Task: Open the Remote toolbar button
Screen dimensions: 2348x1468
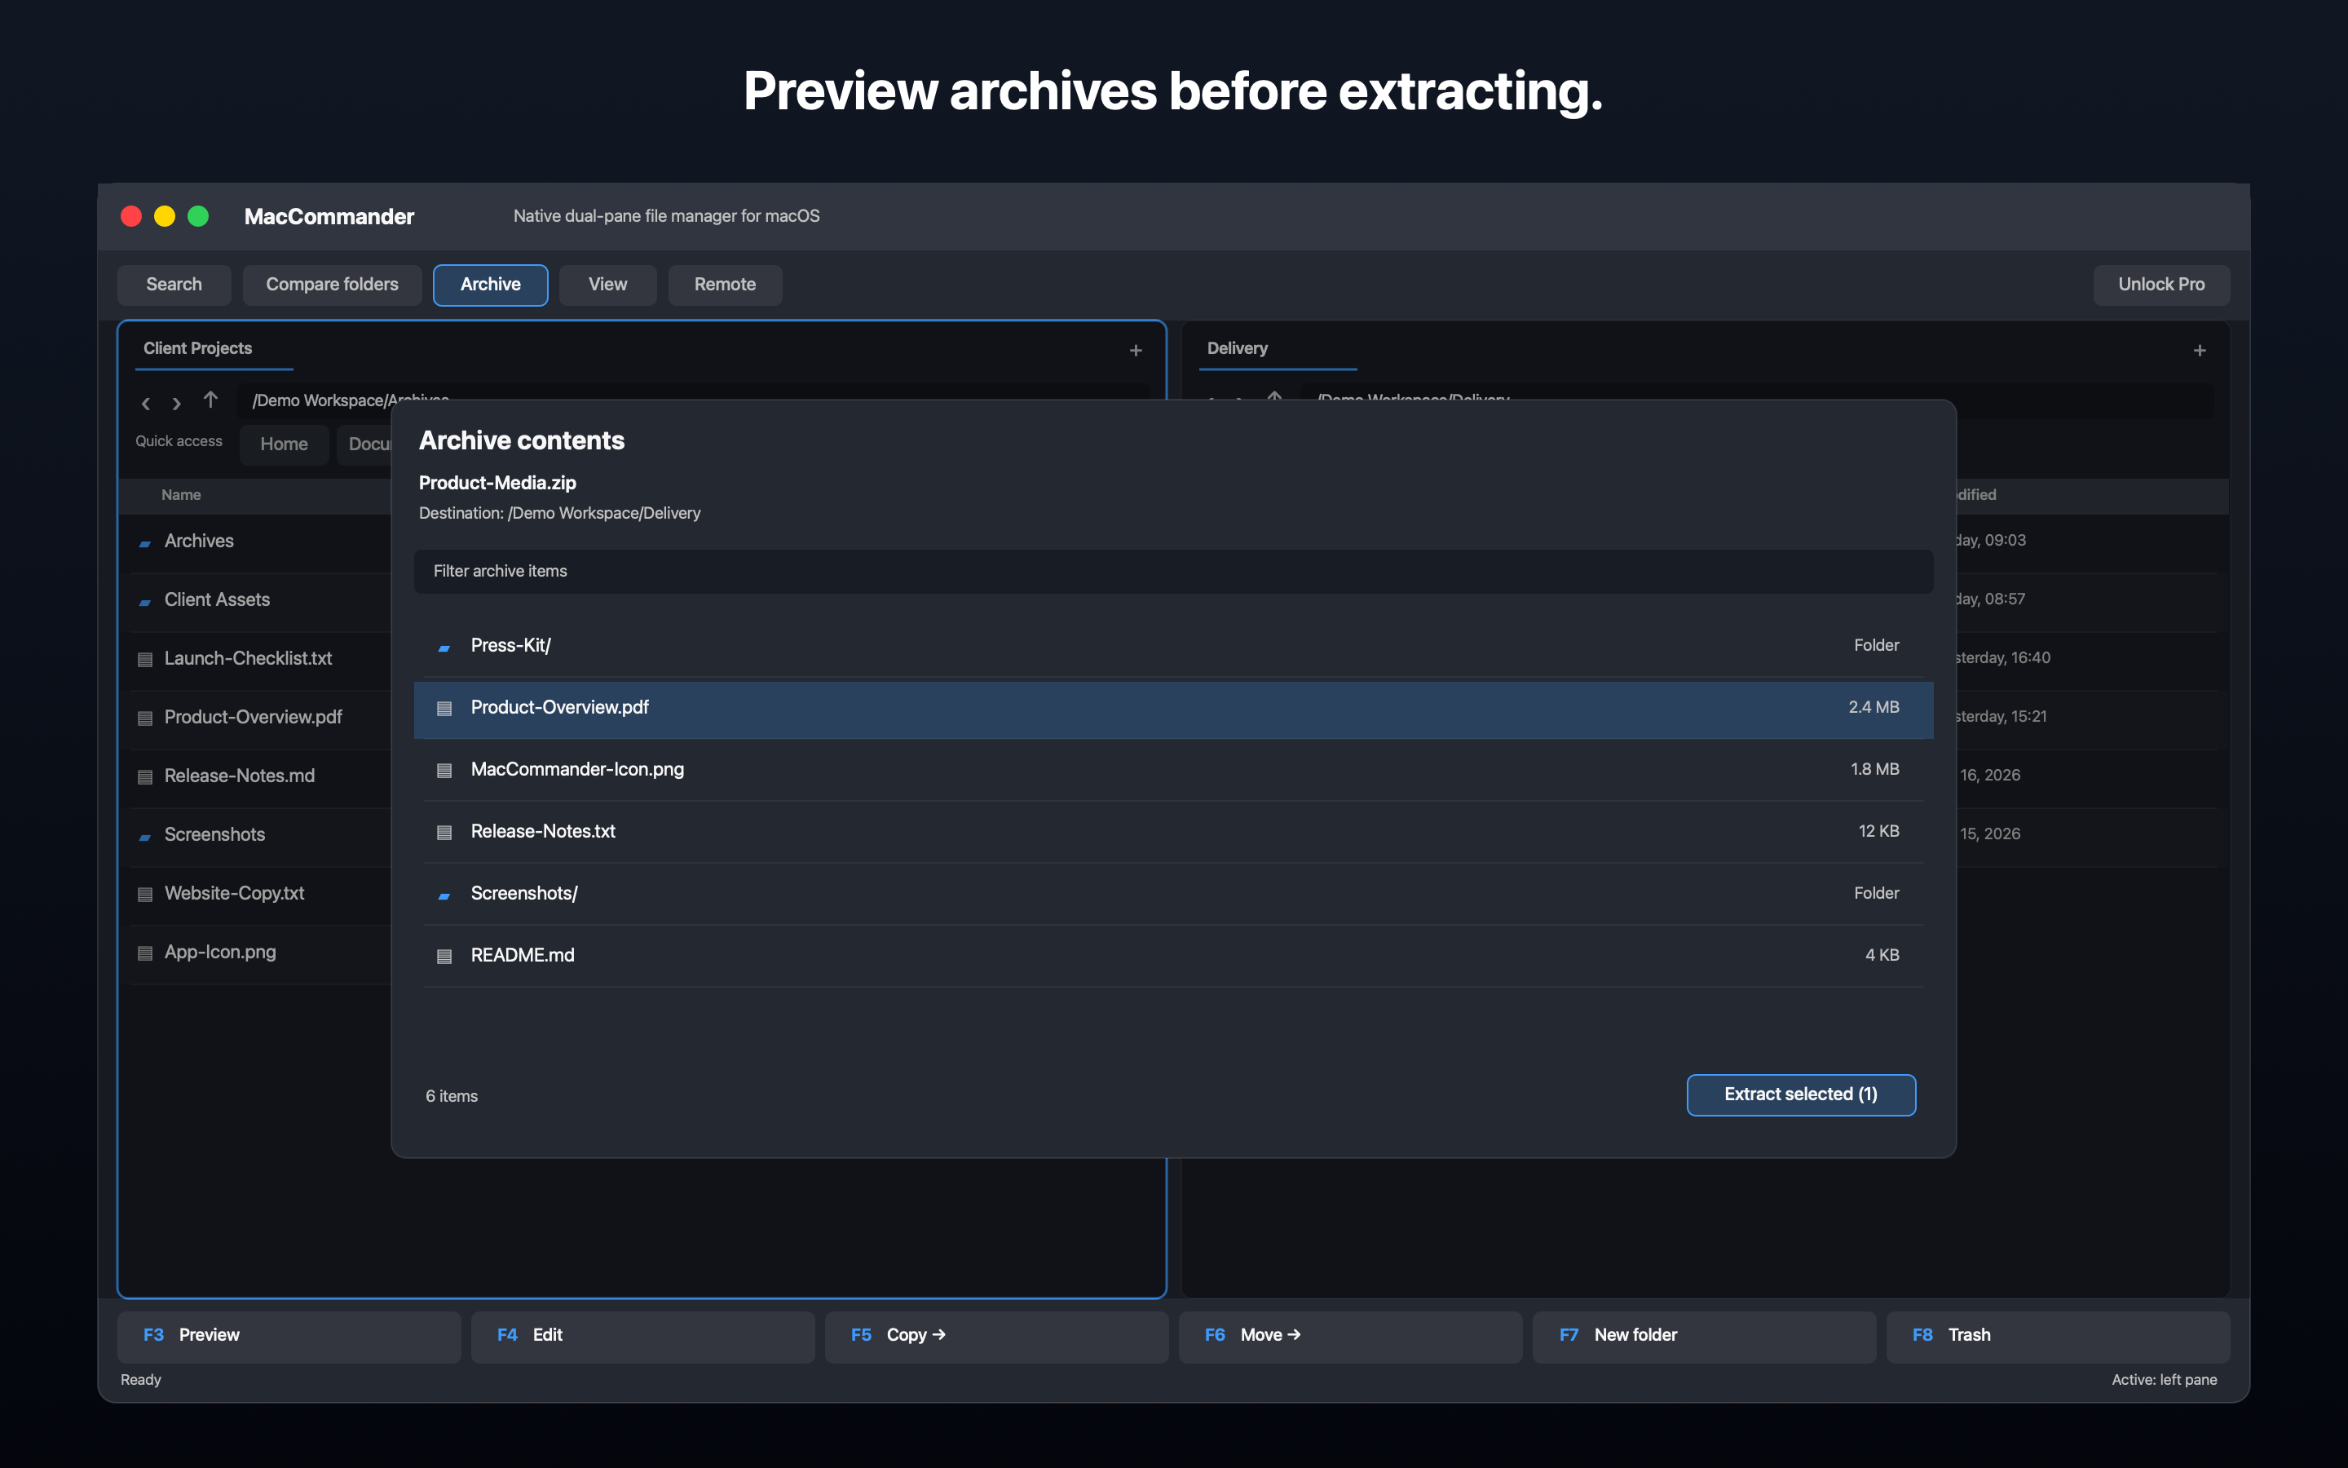Action: pyautogui.click(x=725, y=285)
